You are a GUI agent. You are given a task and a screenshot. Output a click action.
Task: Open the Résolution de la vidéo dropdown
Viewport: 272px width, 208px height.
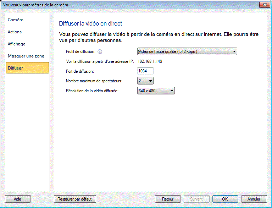click(156, 91)
